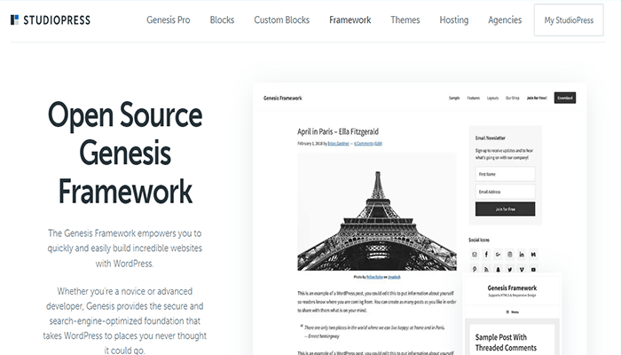
Task: Navigate to the Hosting page
Action: tap(453, 20)
